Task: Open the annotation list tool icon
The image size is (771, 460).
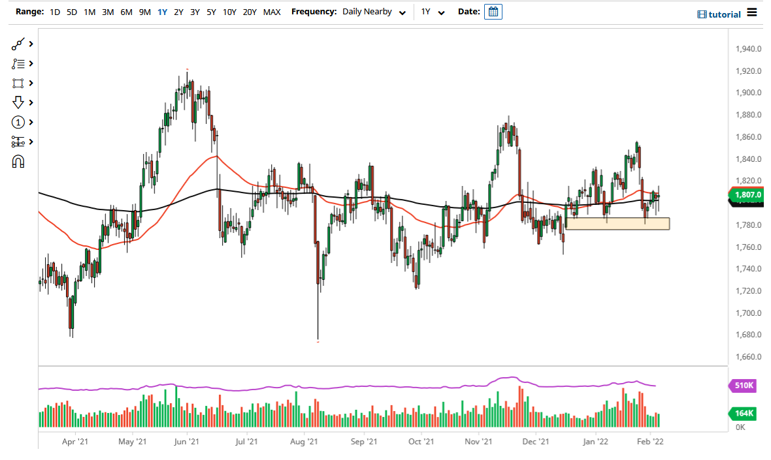Action: pyautogui.click(x=18, y=64)
